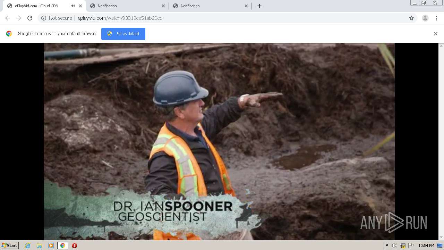Screen dimensions: 444x250
Task: Open the volume control in tray
Action: click(x=394, y=245)
